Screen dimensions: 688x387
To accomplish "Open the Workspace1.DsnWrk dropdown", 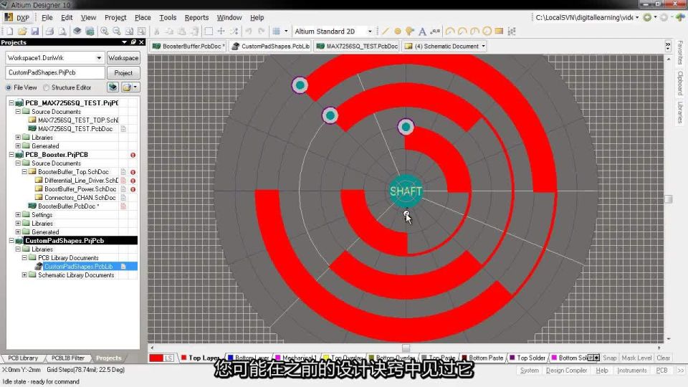I will click(x=99, y=58).
